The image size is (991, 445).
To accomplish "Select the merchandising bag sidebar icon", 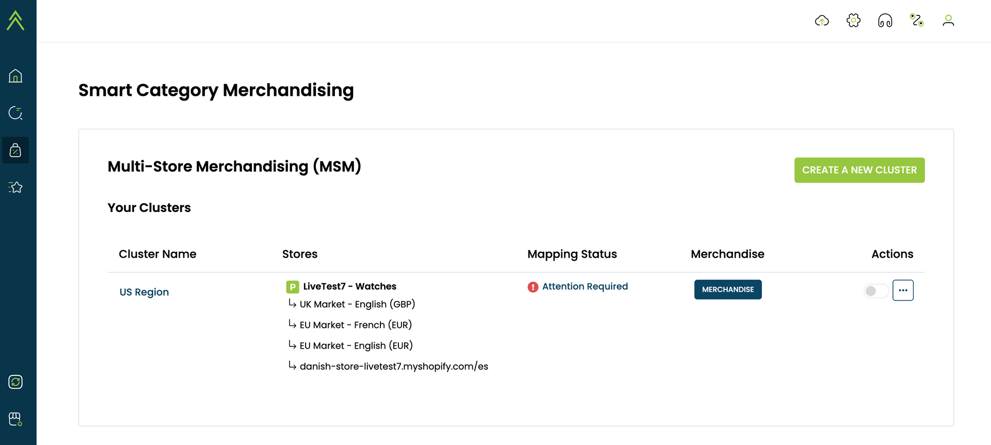I will (15, 150).
